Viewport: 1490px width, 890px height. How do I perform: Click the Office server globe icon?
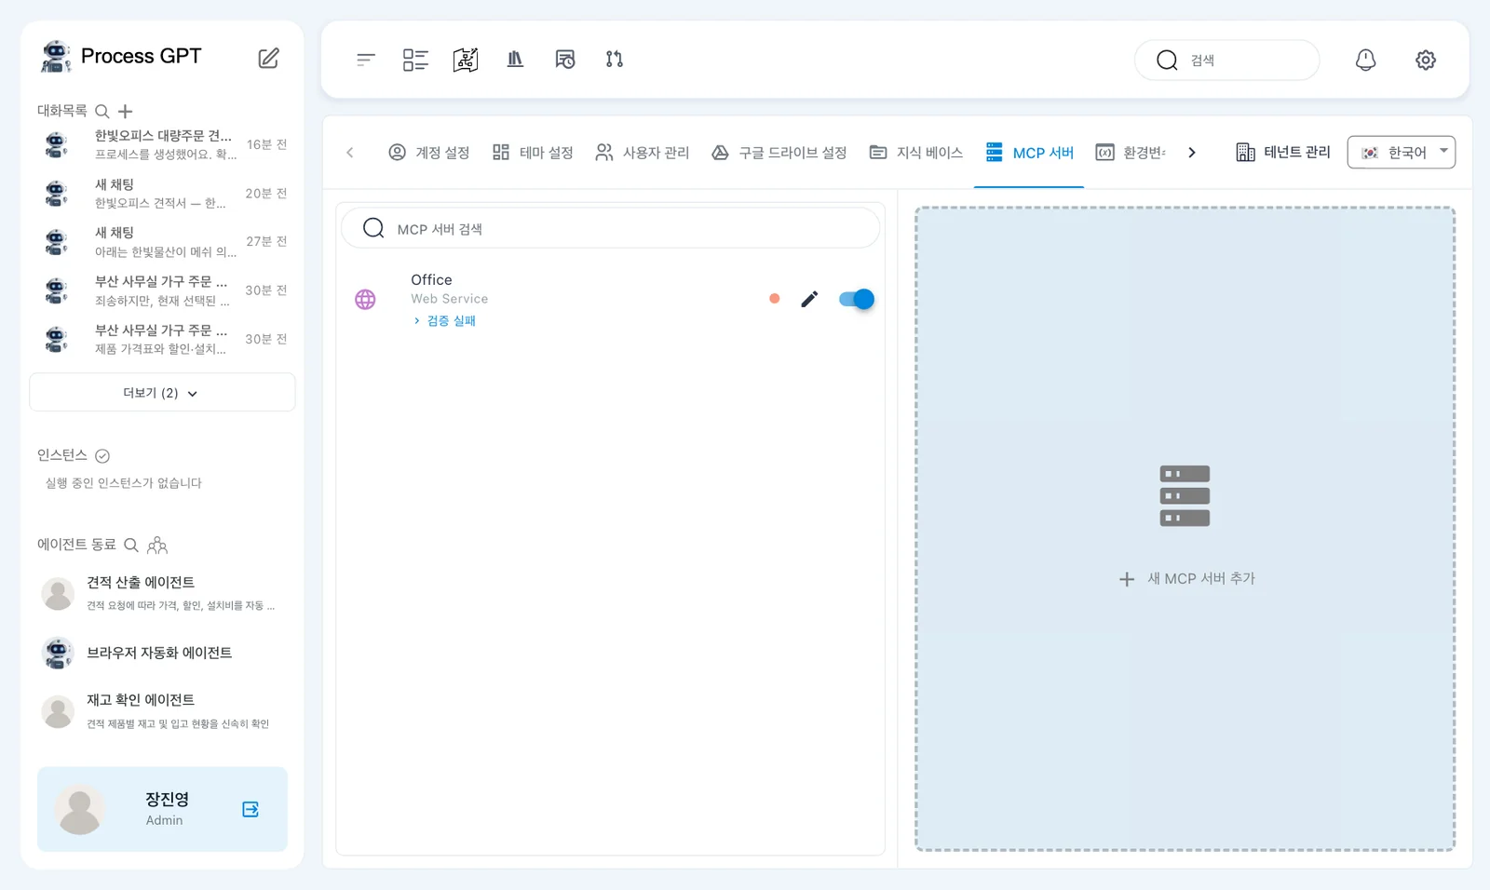pos(365,300)
